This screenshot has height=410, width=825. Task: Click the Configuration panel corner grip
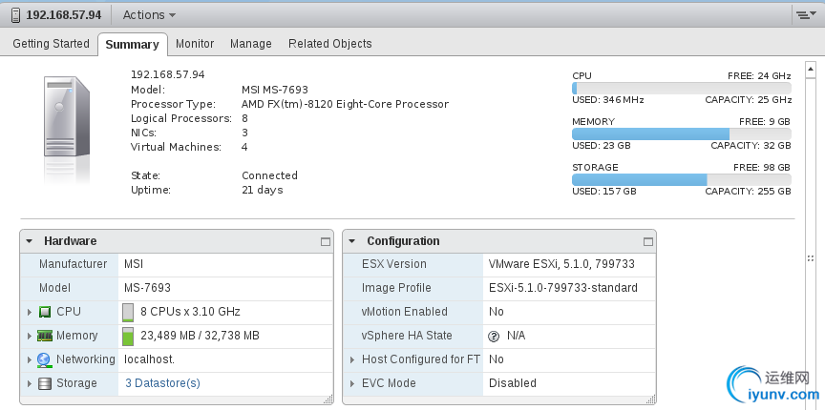click(x=651, y=400)
